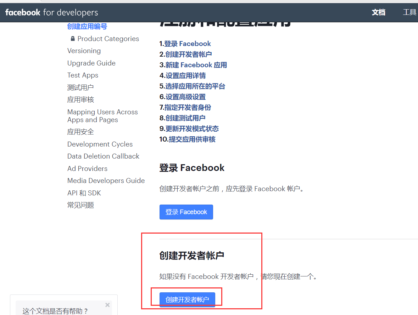Open Data Deletion Callback sidebar link
The image size is (418, 315).
point(103,156)
